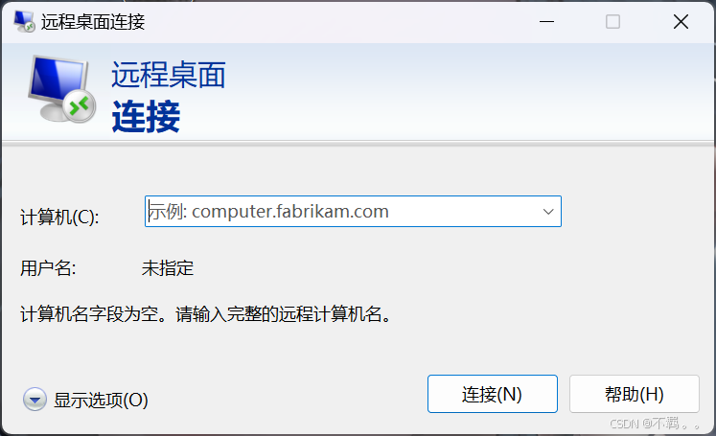716x436 pixels.
Task: Open the 计算机 combo box dropdown arrow
Action: tap(548, 212)
